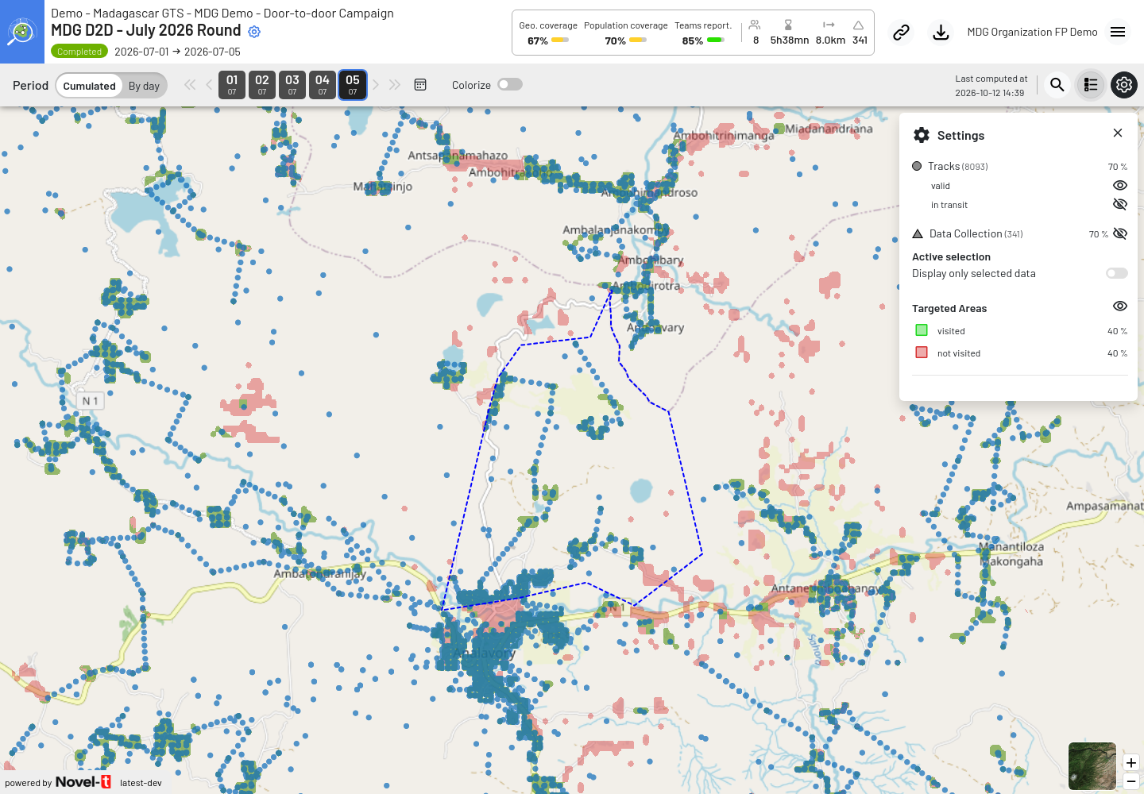Click Teams report. 85% indicator
This screenshot has width=1144, height=794.
pyautogui.click(x=703, y=33)
